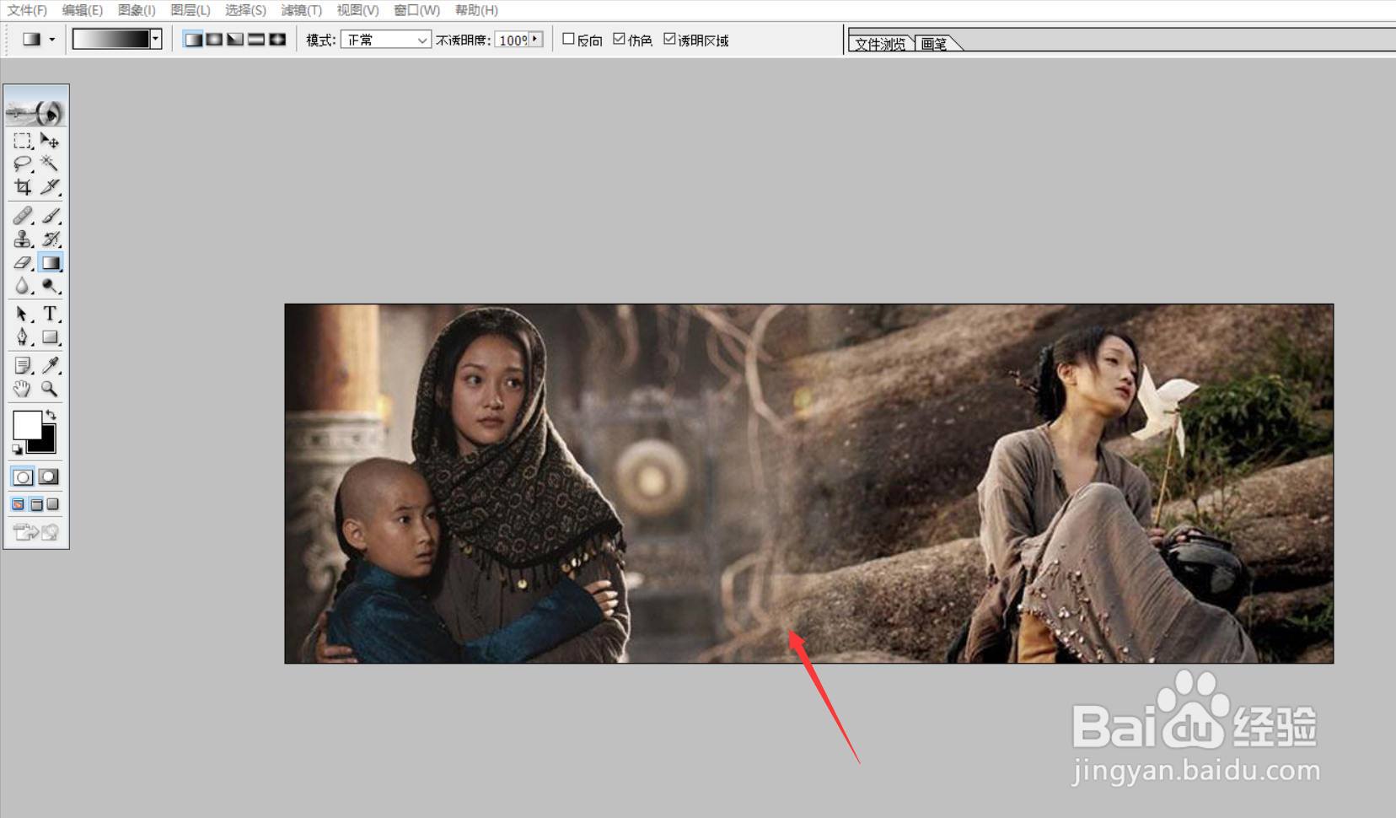Choose the Angle gradient style

pyautogui.click(x=236, y=40)
